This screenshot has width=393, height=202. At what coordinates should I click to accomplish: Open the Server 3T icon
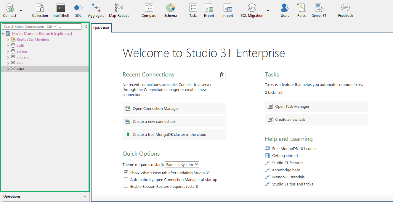319,10
